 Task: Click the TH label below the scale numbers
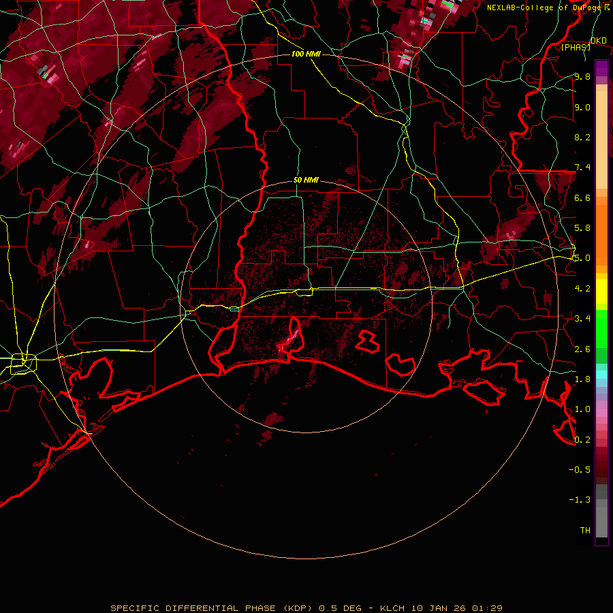(x=585, y=531)
